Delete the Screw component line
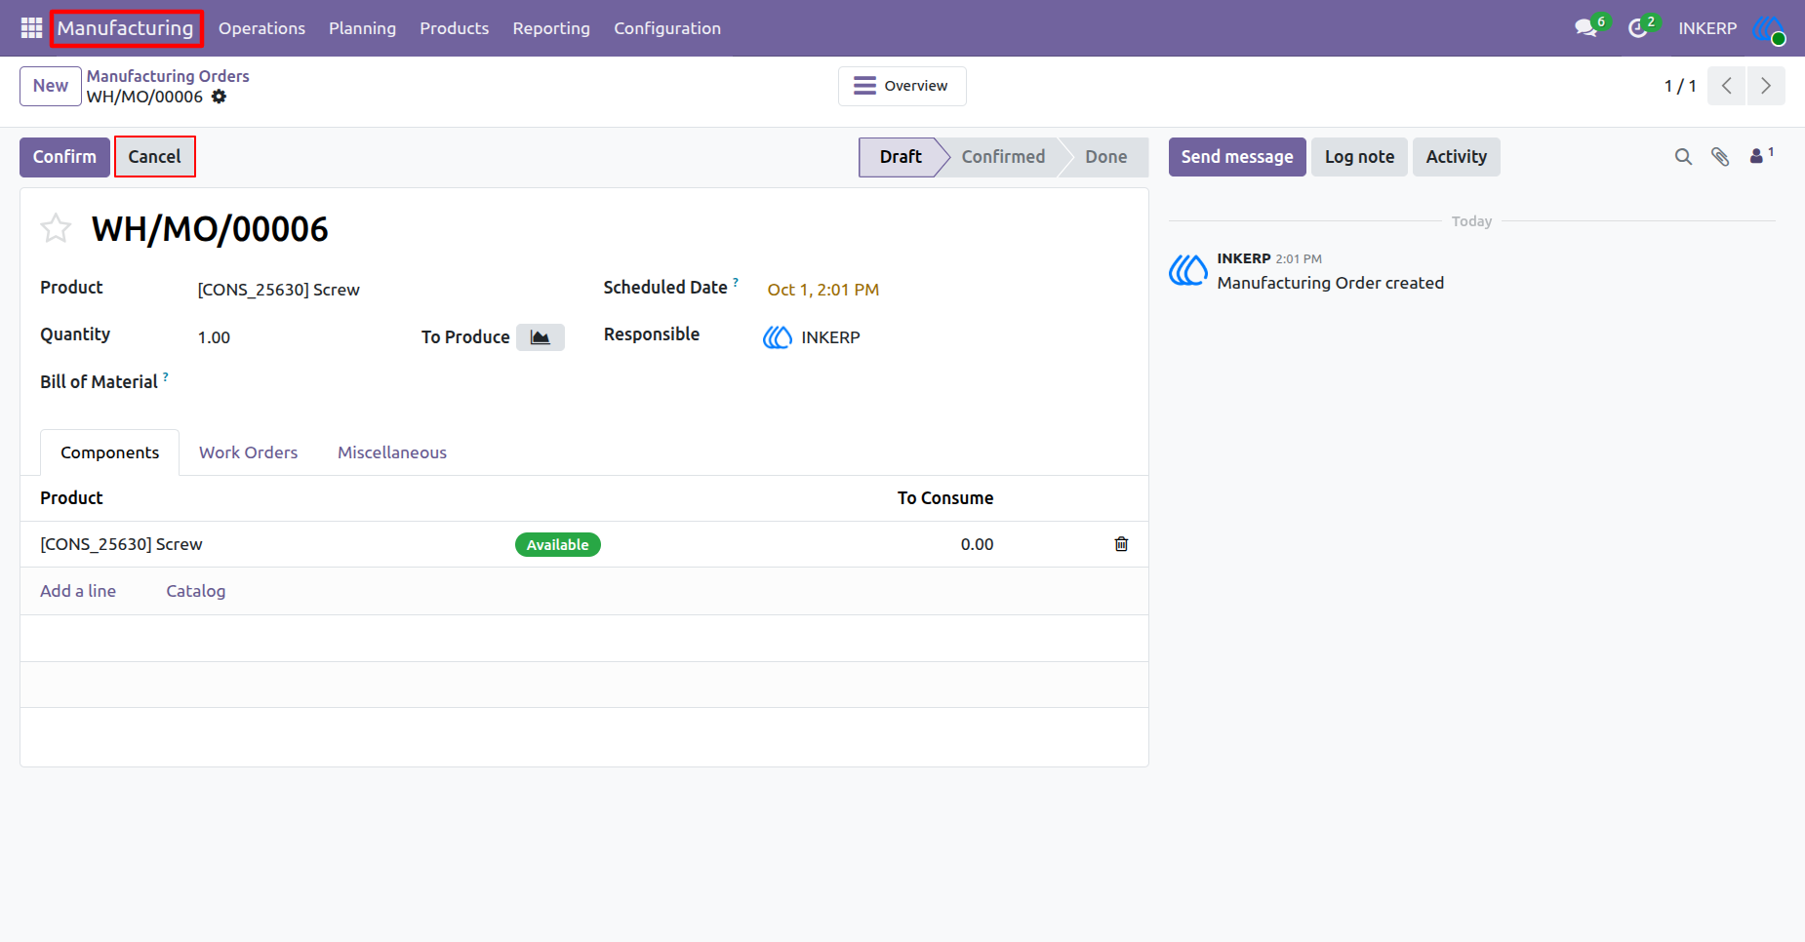The image size is (1805, 942). [x=1121, y=544]
